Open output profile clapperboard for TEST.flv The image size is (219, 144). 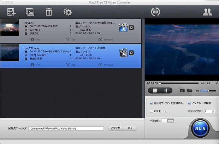(x=123, y=28)
